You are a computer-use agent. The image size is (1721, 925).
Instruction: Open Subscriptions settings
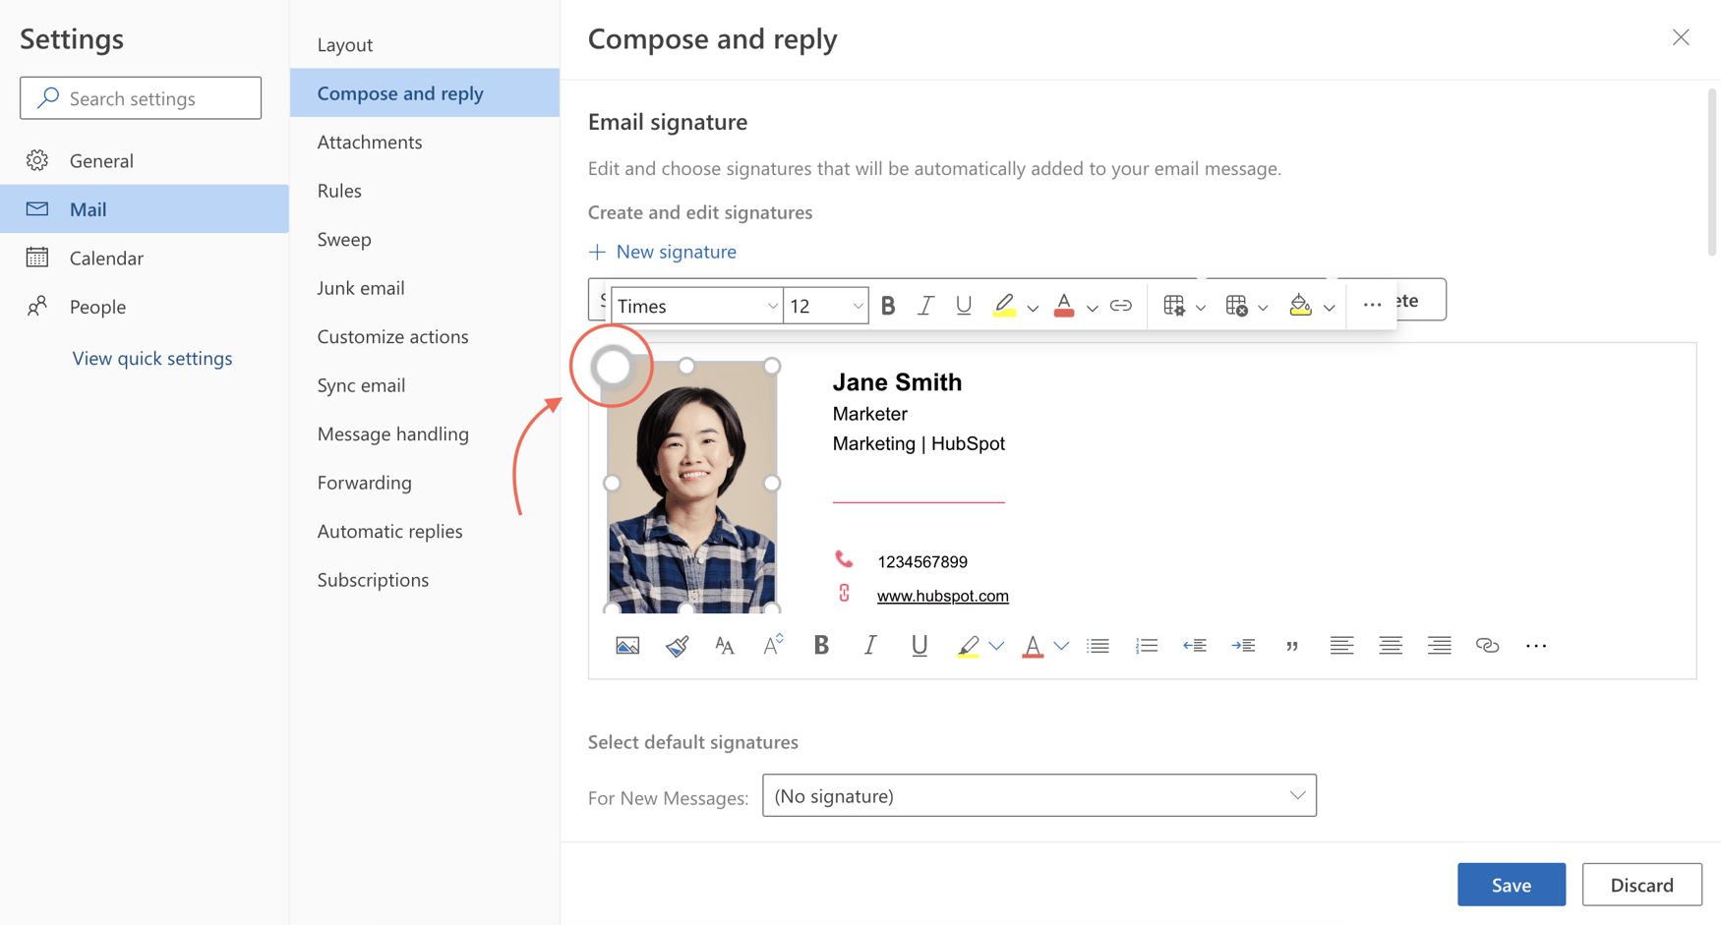425,580
